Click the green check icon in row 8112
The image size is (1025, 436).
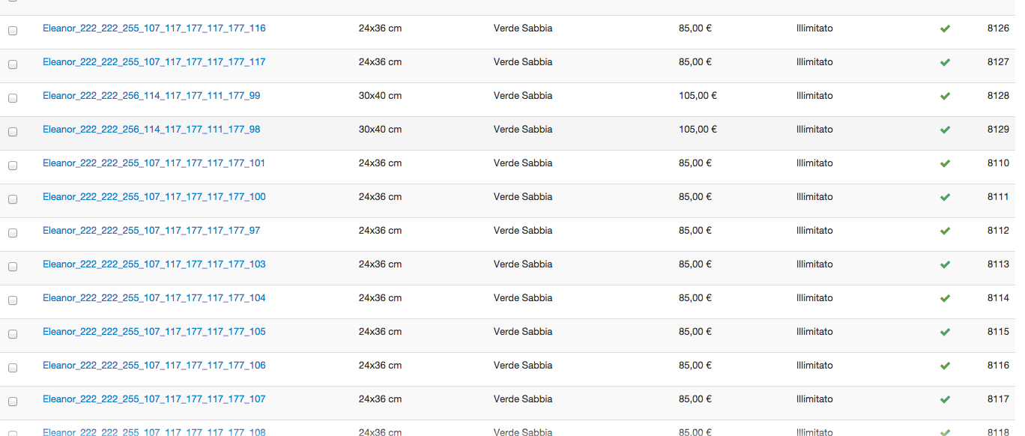point(945,231)
